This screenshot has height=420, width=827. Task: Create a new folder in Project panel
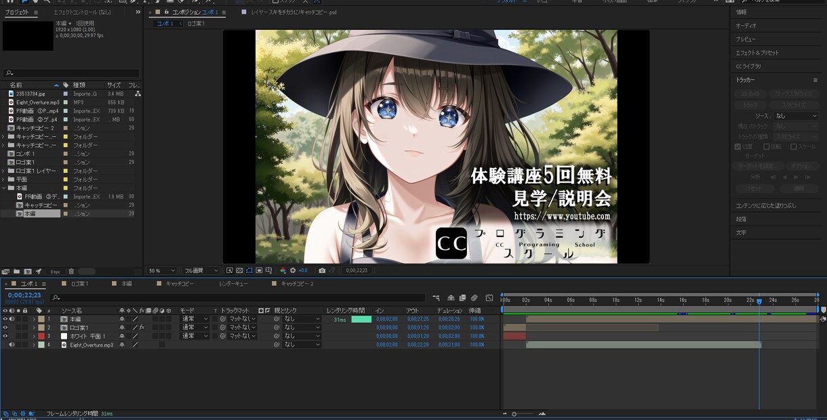click(x=16, y=271)
